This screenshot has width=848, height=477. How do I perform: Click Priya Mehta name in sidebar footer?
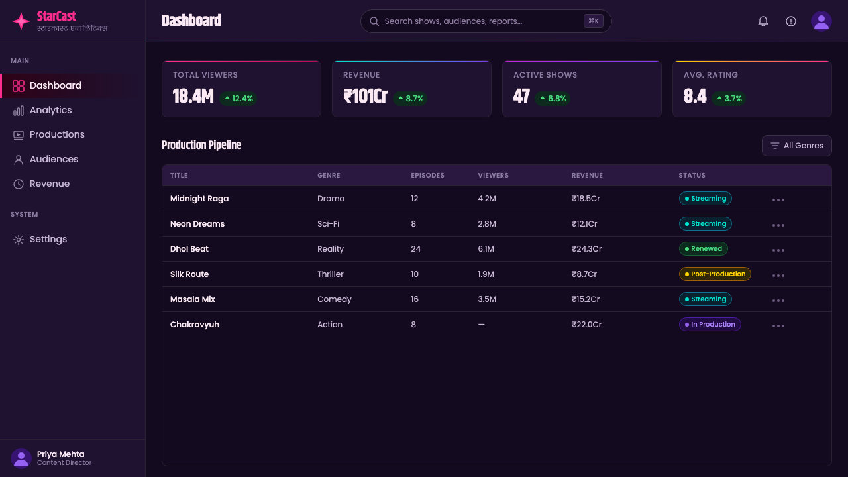[61, 454]
